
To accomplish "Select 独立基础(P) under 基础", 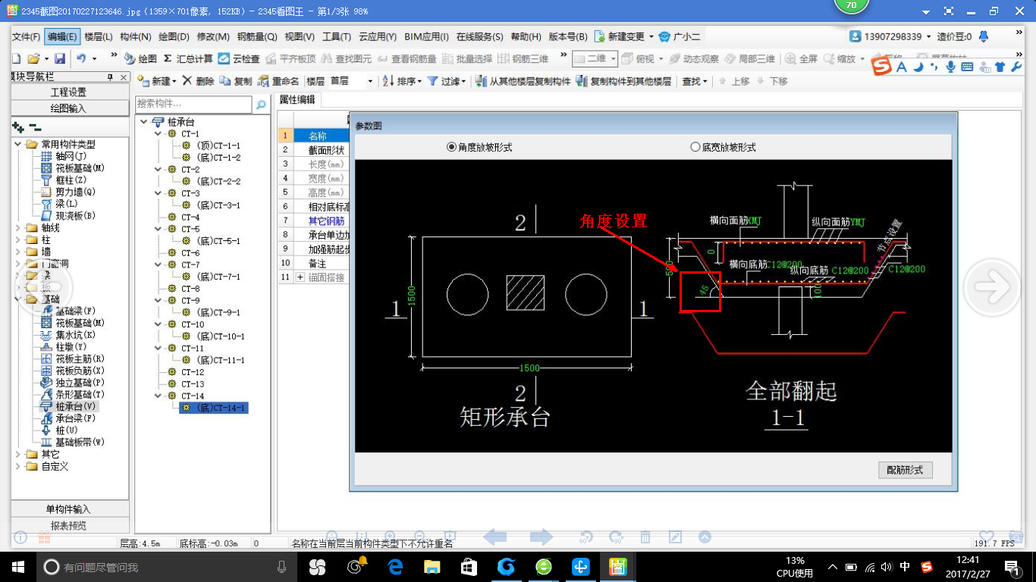I will pyautogui.click(x=72, y=383).
